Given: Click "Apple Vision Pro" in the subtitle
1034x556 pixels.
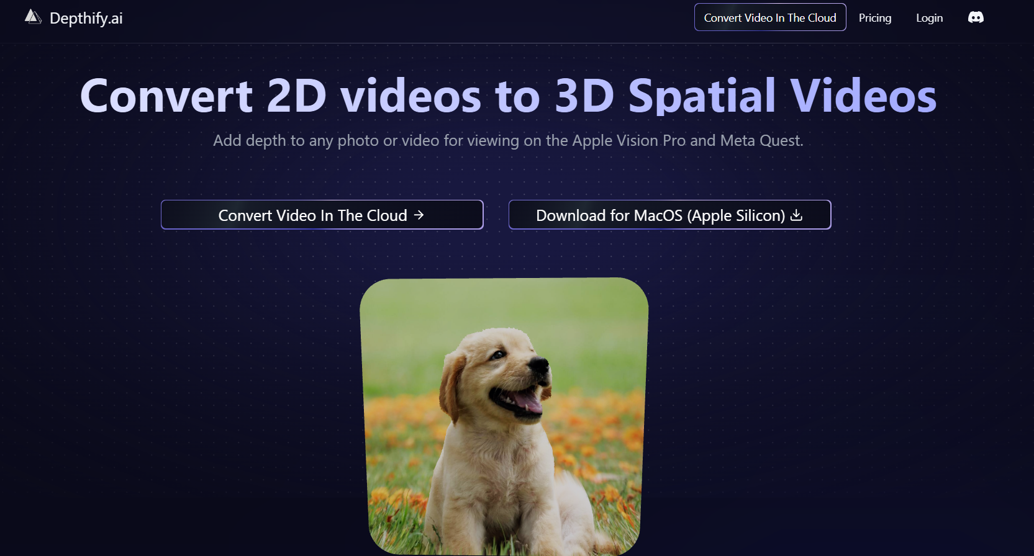Looking at the screenshot, I should [x=628, y=141].
